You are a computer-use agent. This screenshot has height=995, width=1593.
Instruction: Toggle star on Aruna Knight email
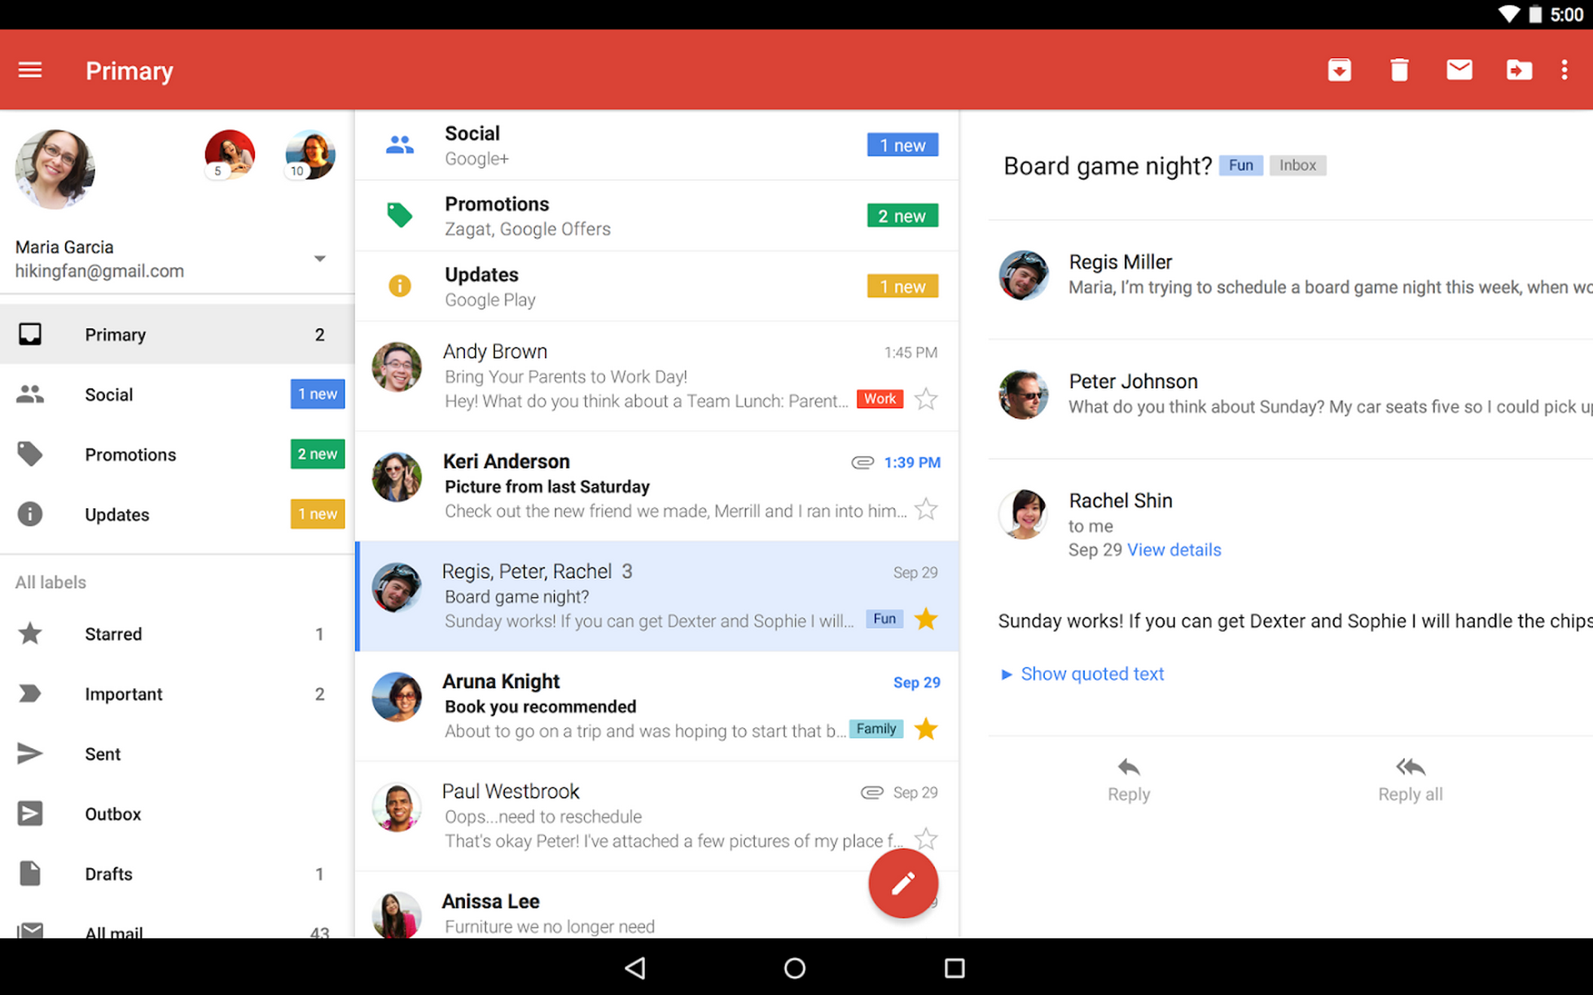click(x=926, y=728)
